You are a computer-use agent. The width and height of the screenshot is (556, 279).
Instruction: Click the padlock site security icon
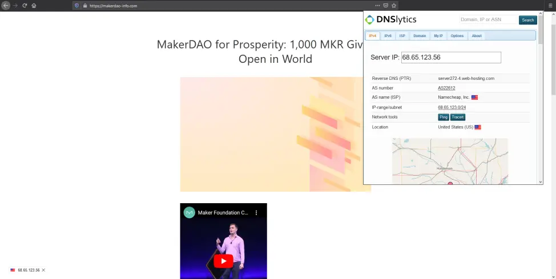point(84,6)
